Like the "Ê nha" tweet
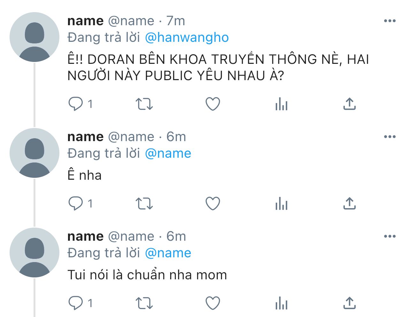Viewport: 410px width, 317px height. (213, 204)
